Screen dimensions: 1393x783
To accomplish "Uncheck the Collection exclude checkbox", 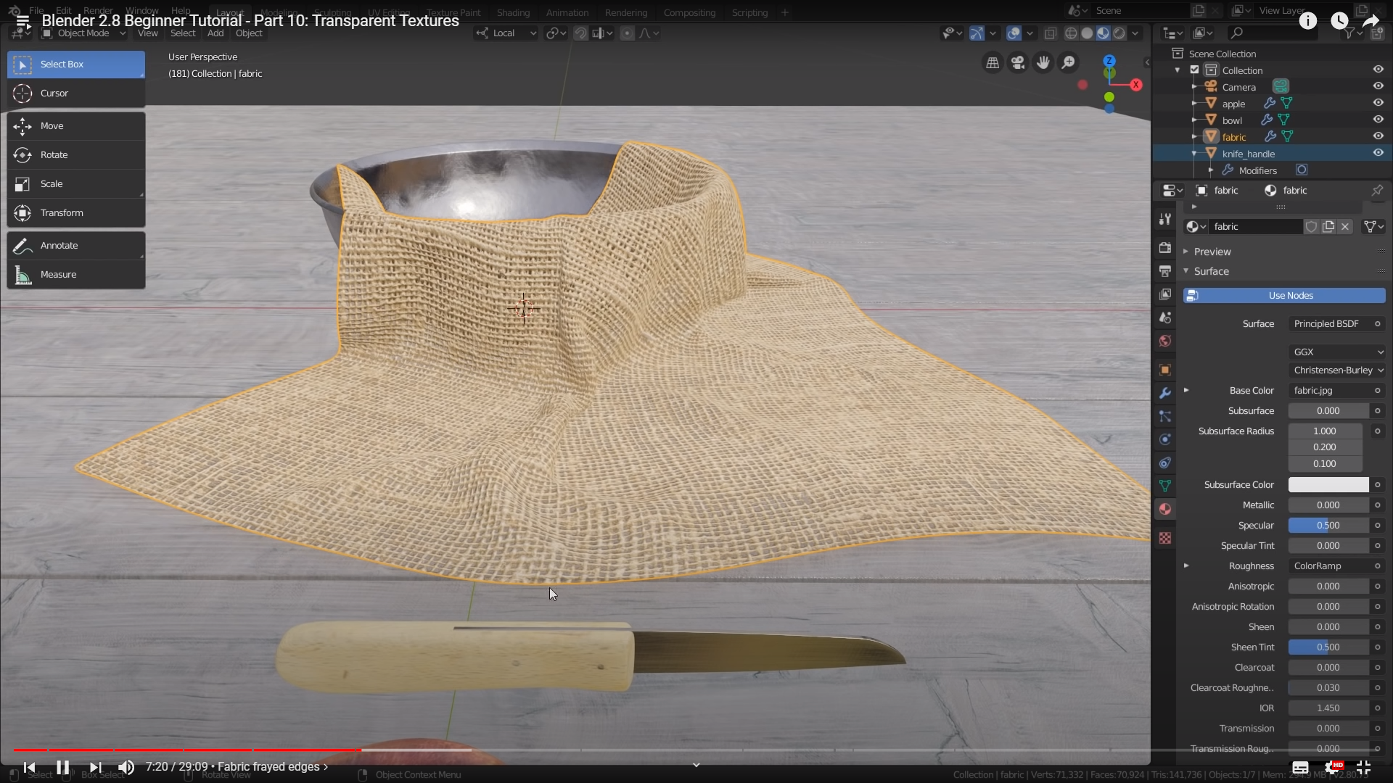I will click(x=1194, y=70).
